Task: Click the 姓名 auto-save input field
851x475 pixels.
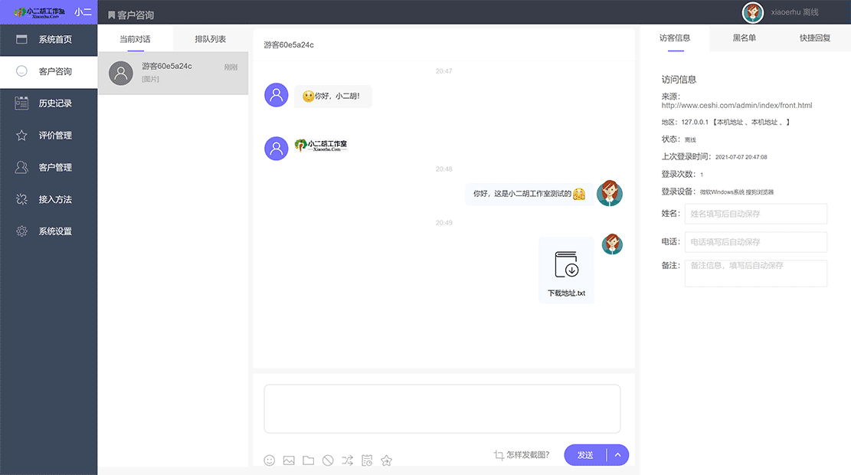Action: click(755, 214)
